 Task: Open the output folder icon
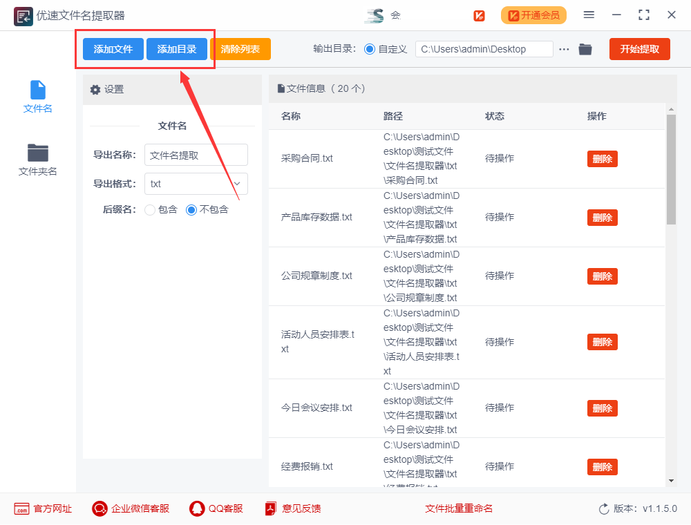pos(585,49)
